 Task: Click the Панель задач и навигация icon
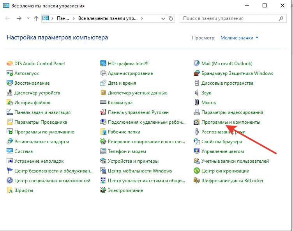9,112
